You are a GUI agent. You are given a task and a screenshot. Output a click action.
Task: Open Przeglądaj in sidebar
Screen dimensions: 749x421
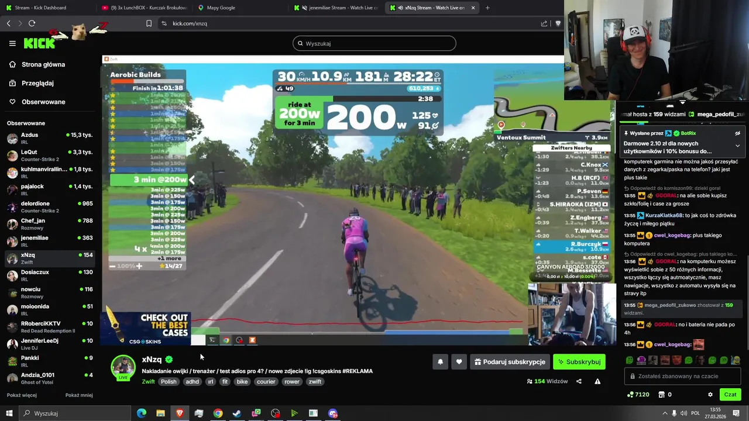tap(32, 83)
